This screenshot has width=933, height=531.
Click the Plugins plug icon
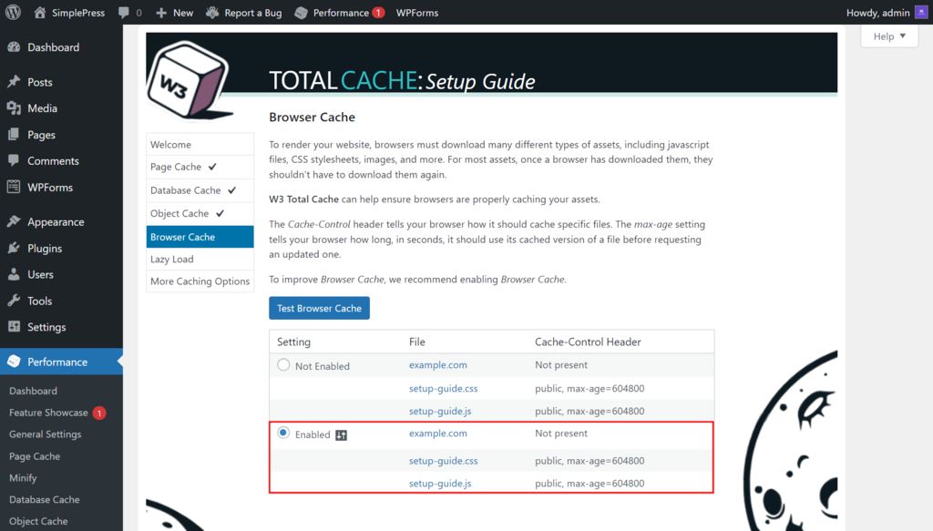click(x=13, y=248)
